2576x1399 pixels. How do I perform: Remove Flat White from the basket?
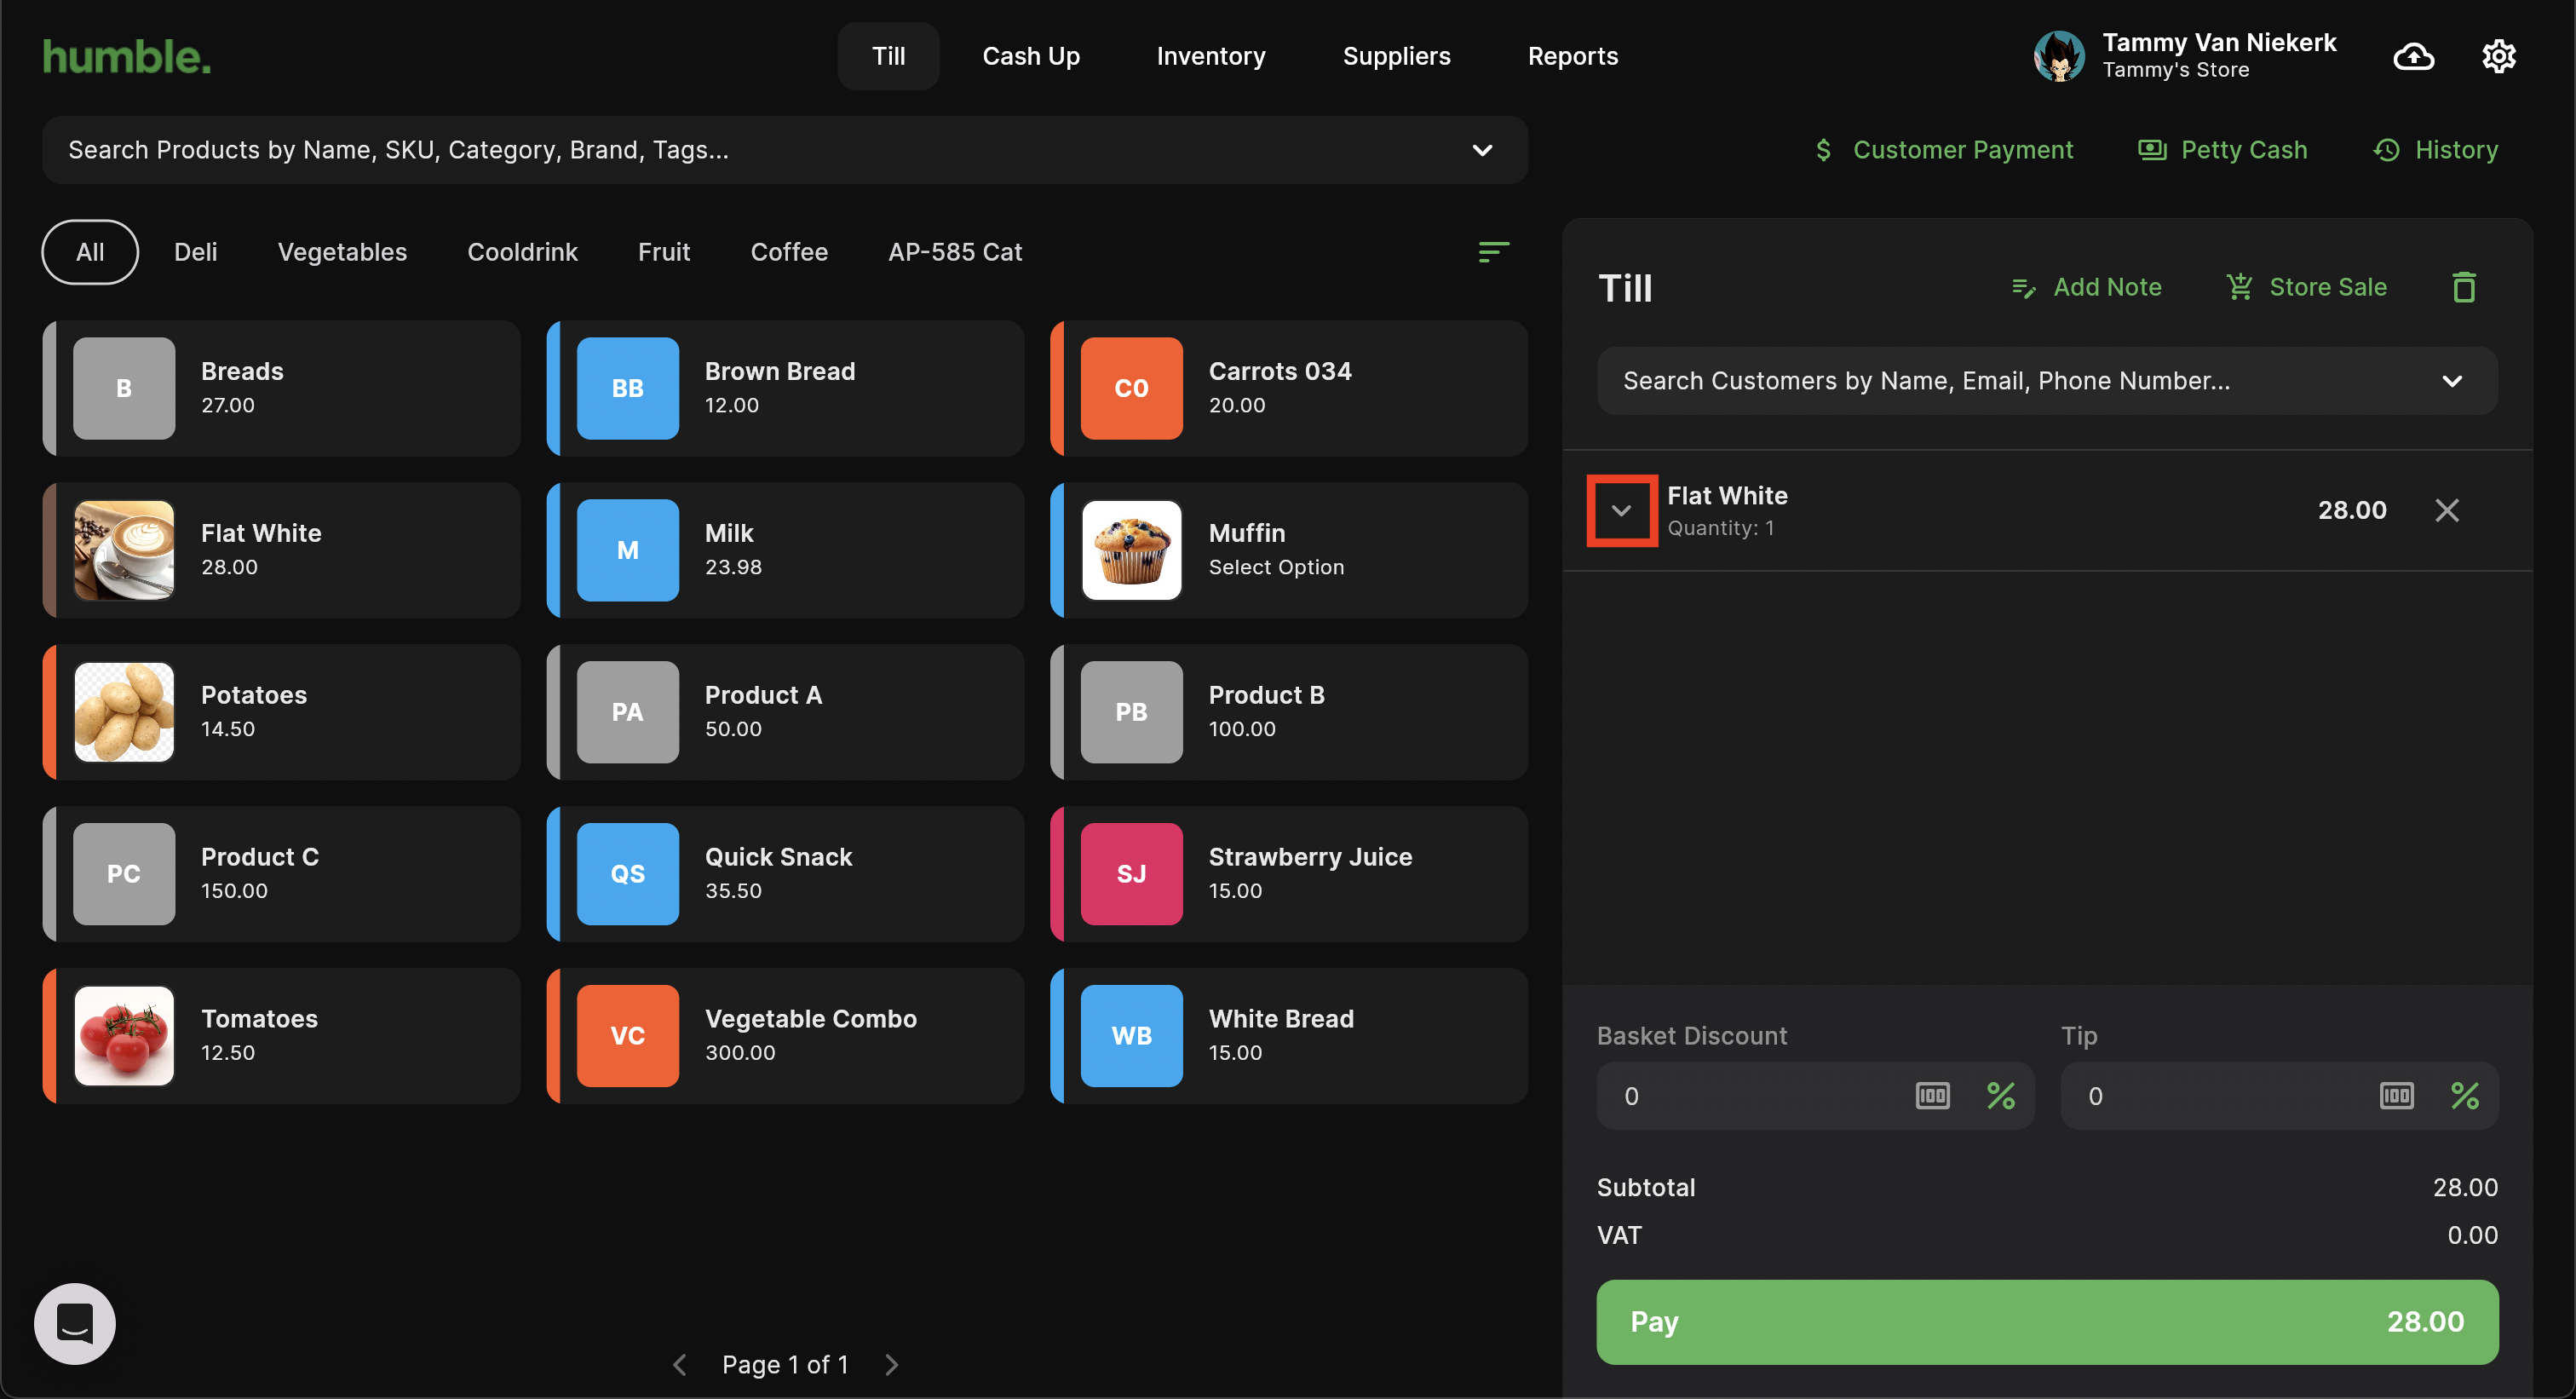point(2446,510)
